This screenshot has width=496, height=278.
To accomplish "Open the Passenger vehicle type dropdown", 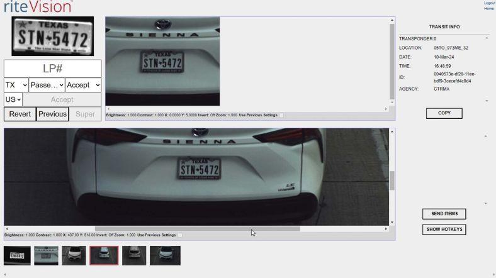I will [47, 85].
